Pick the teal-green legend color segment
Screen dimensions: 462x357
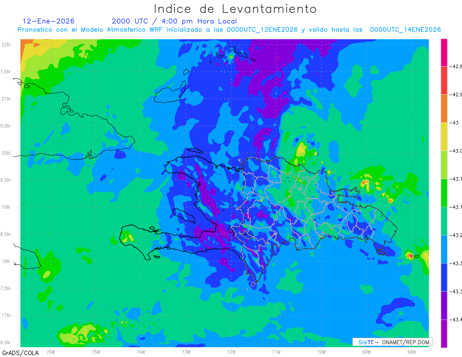pos(444,221)
